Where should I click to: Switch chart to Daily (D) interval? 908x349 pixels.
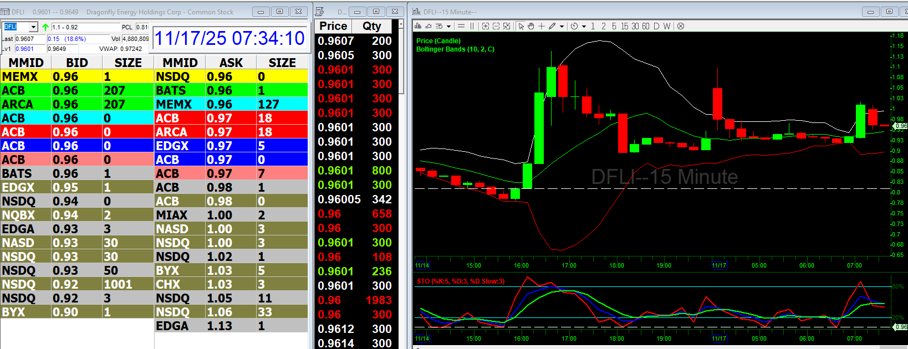point(656,26)
